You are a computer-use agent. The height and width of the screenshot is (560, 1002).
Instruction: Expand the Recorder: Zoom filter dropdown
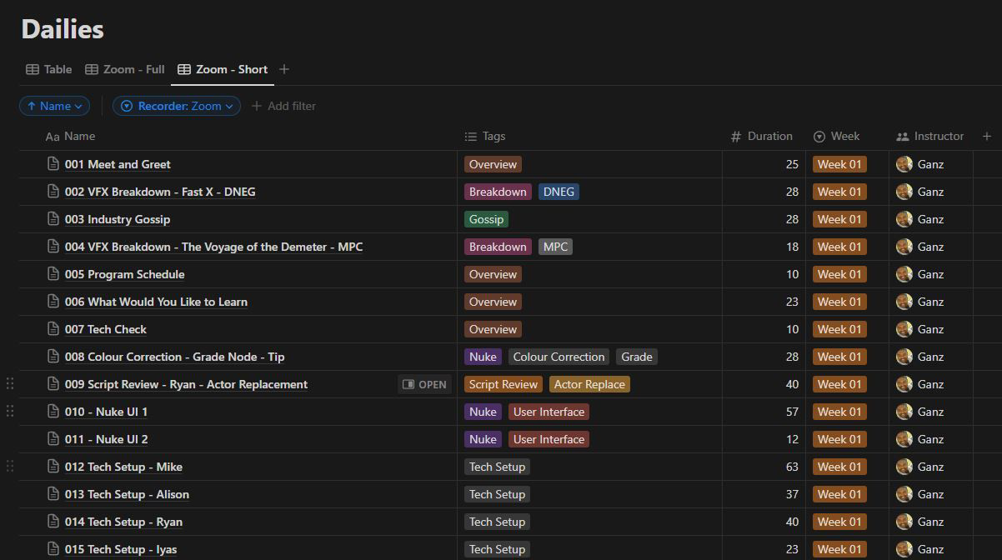179,106
